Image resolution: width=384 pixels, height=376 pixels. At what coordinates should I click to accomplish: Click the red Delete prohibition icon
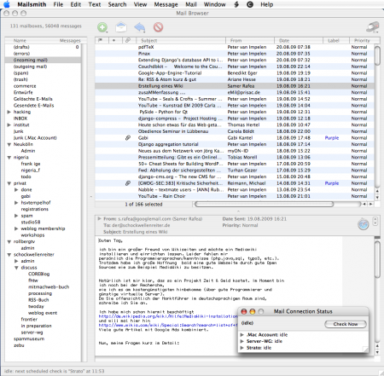tap(159, 27)
